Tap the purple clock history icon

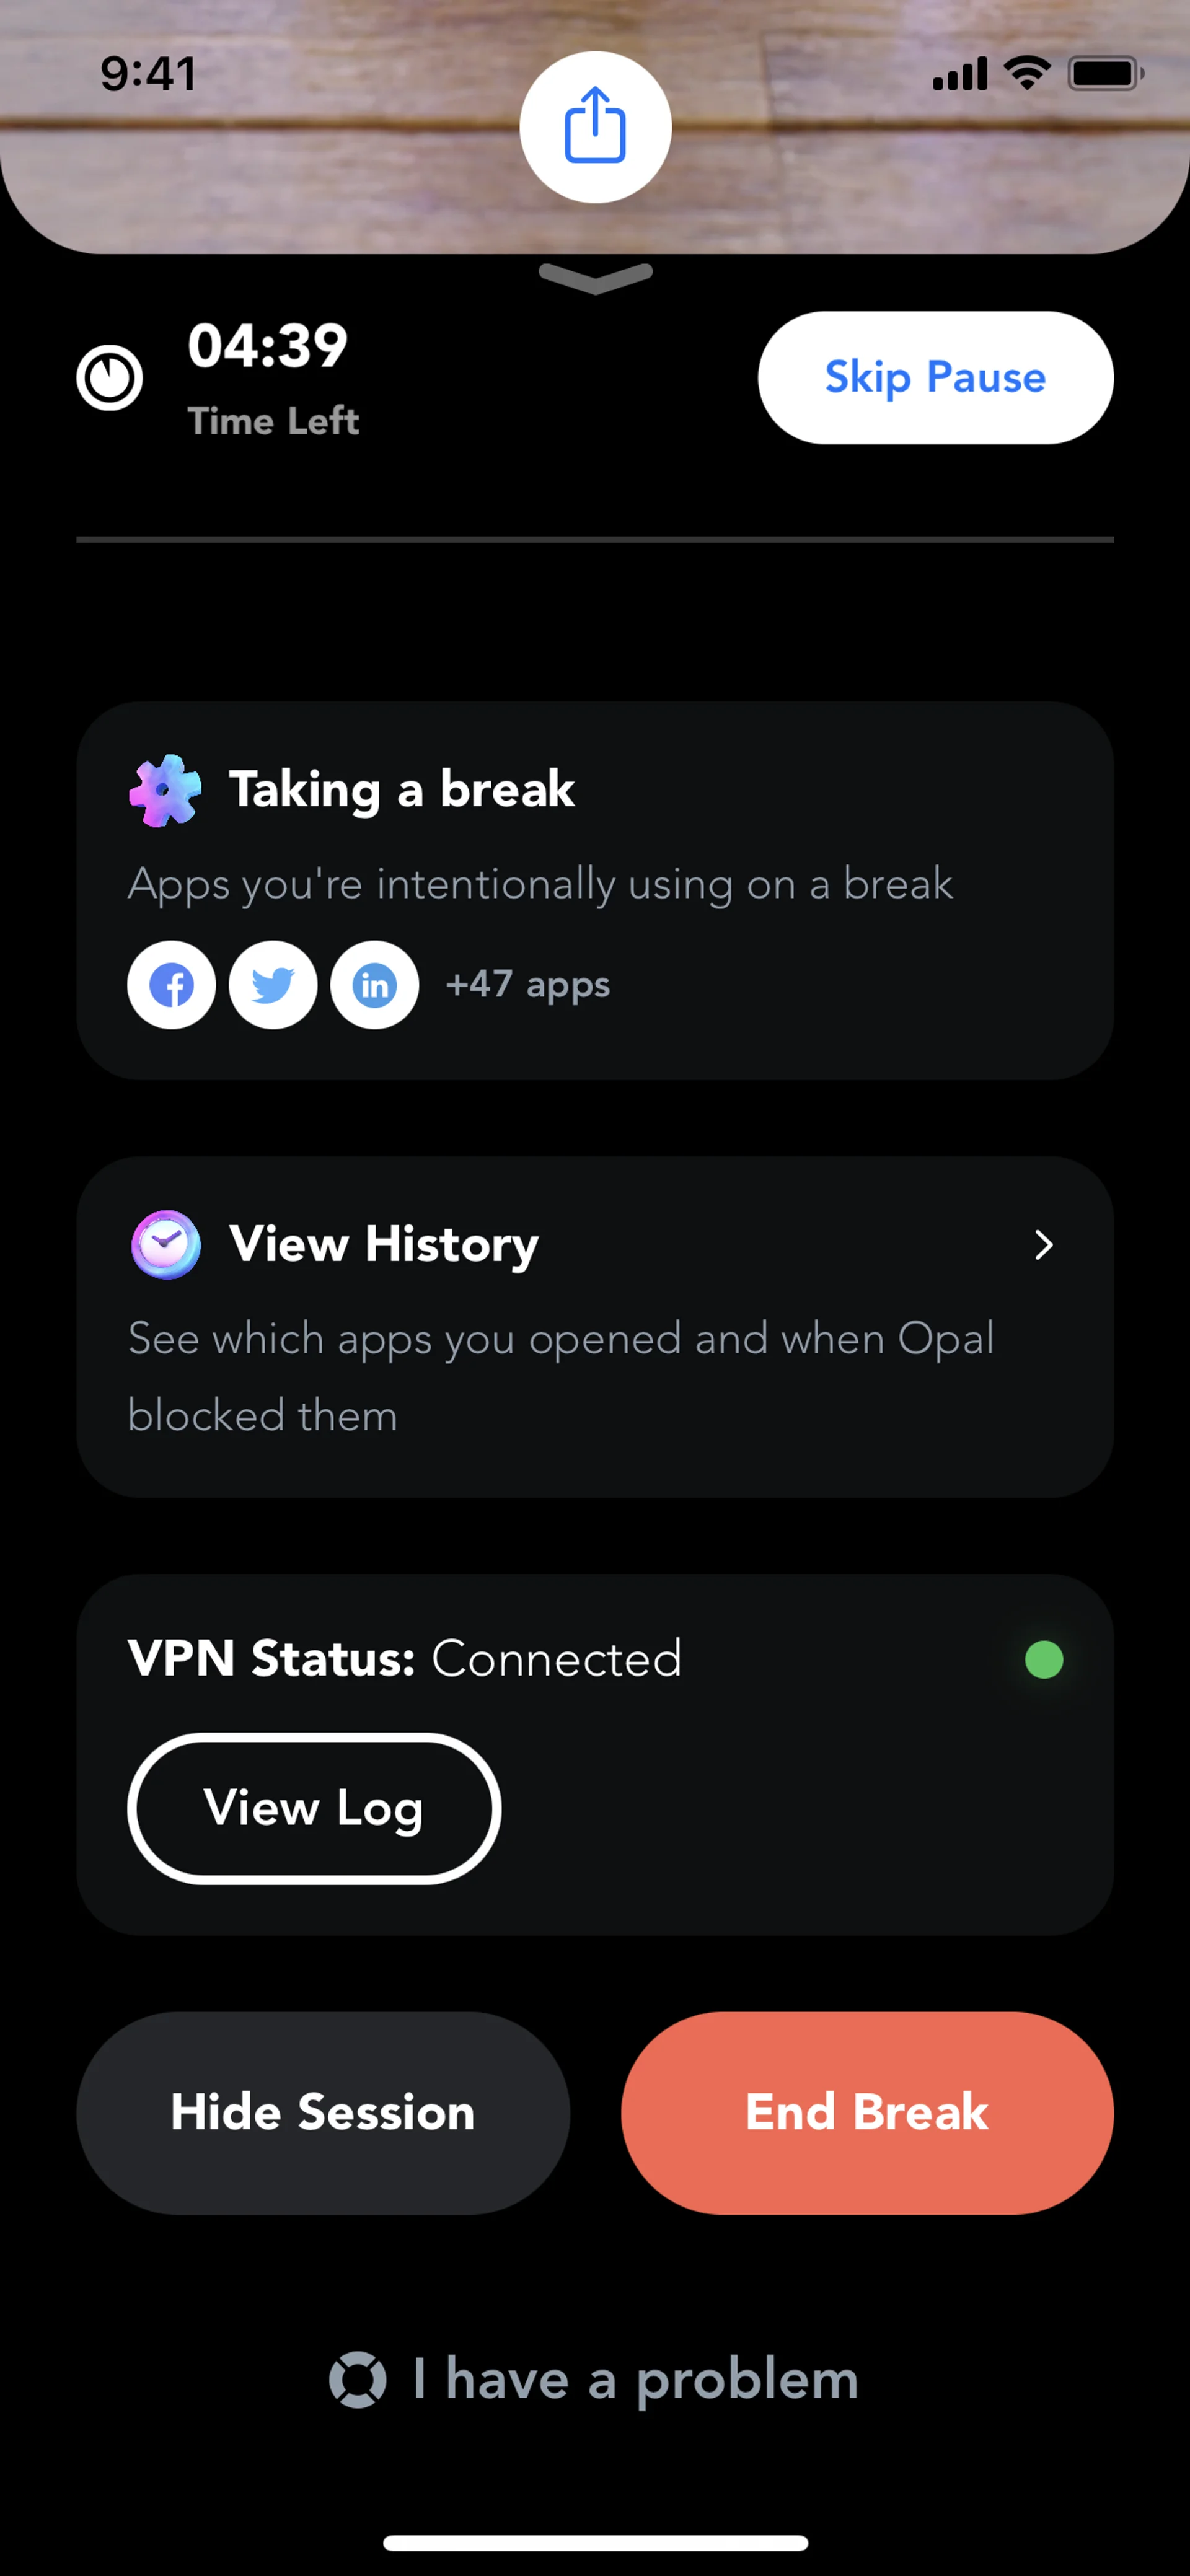pyautogui.click(x=166, y=1244)
